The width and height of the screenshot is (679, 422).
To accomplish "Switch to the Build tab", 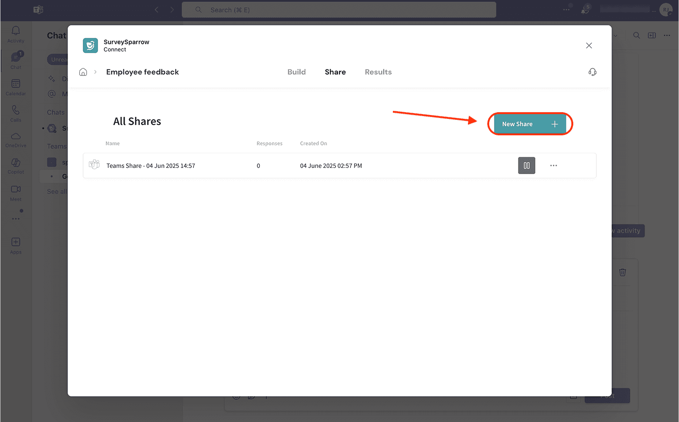I will pyautogui.click(x=297, y=72).
